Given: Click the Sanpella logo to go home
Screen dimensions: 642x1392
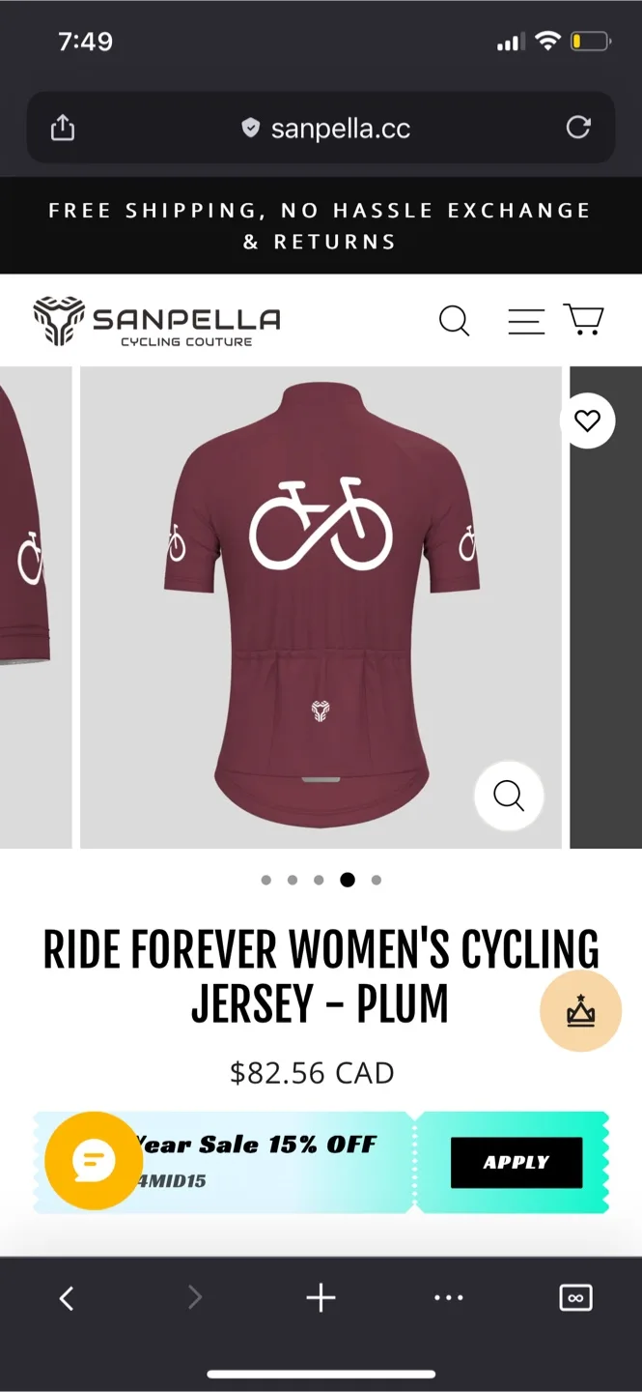Looking at the screenshot, I should (155, 320).
